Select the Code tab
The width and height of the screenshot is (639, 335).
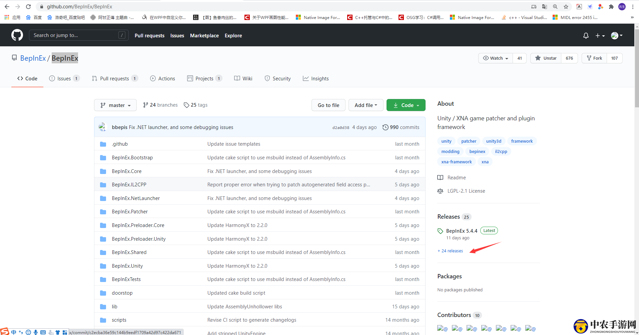click(x=27, y=79)
